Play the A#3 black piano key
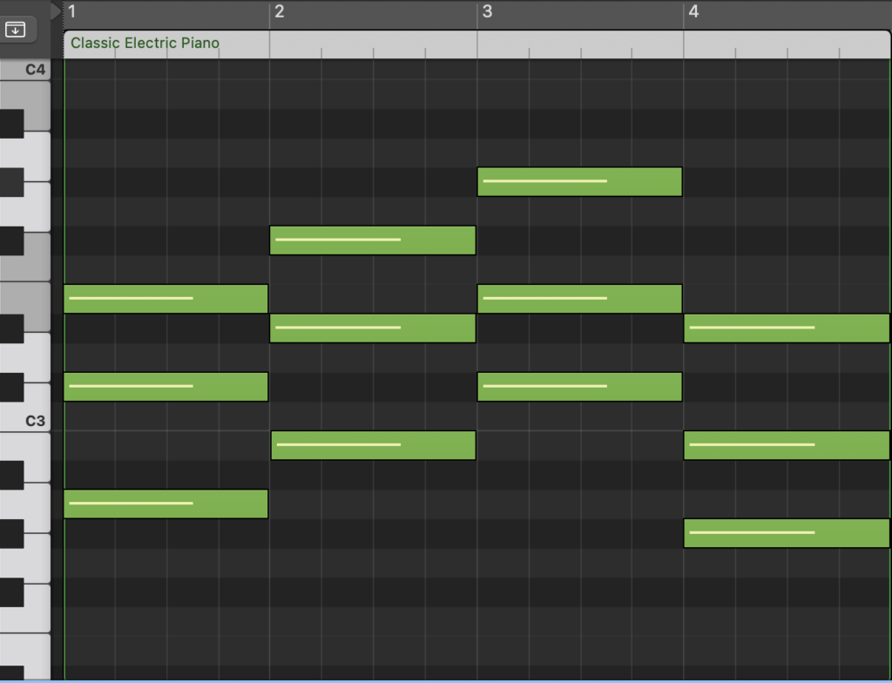 point(12,124)
